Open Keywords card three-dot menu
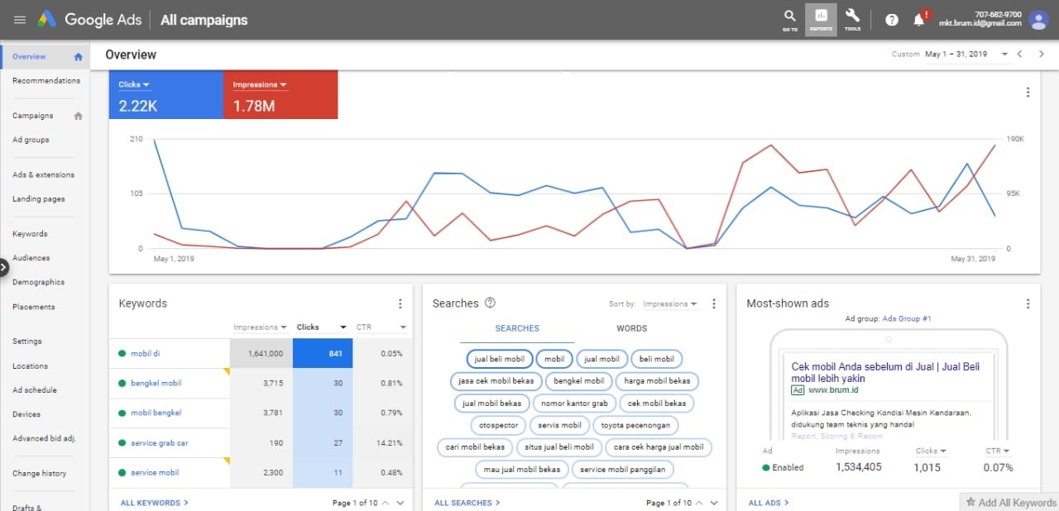 click(x=400, y=303)
